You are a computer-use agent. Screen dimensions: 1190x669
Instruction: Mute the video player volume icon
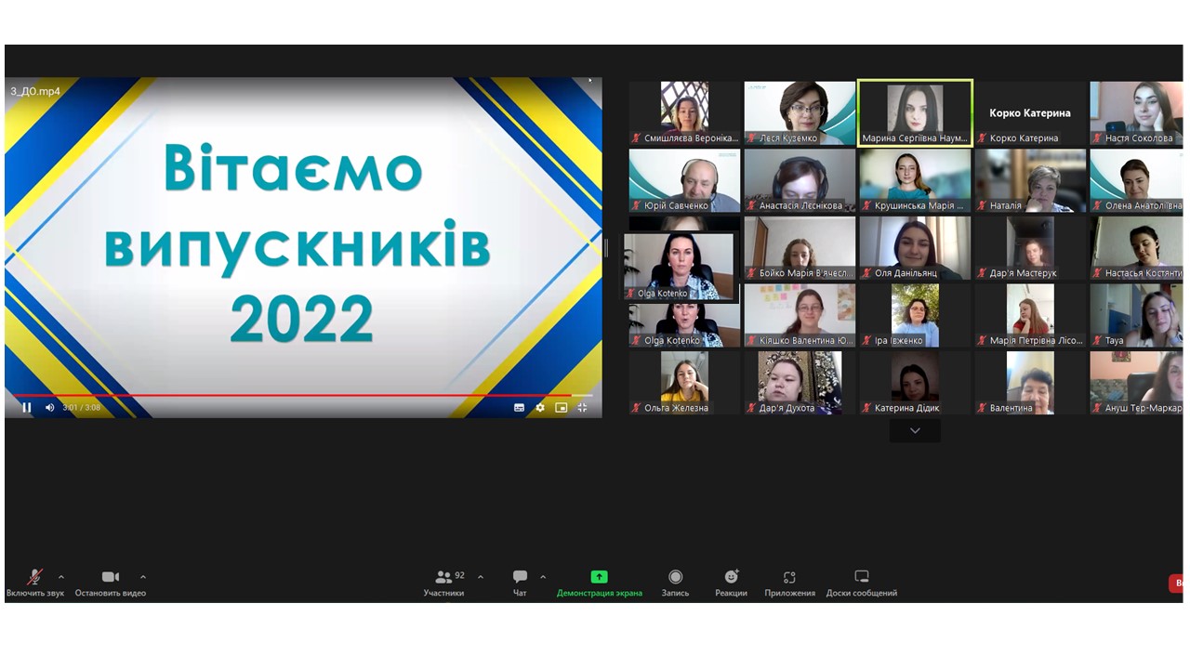50,407
